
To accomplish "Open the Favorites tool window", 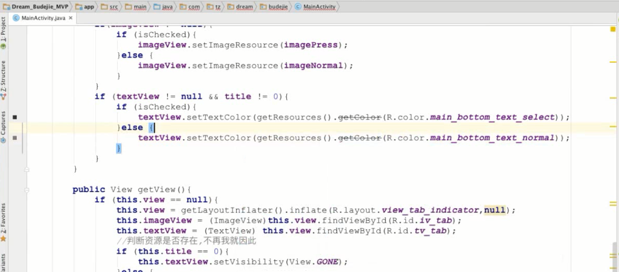I will pos(3,222).
